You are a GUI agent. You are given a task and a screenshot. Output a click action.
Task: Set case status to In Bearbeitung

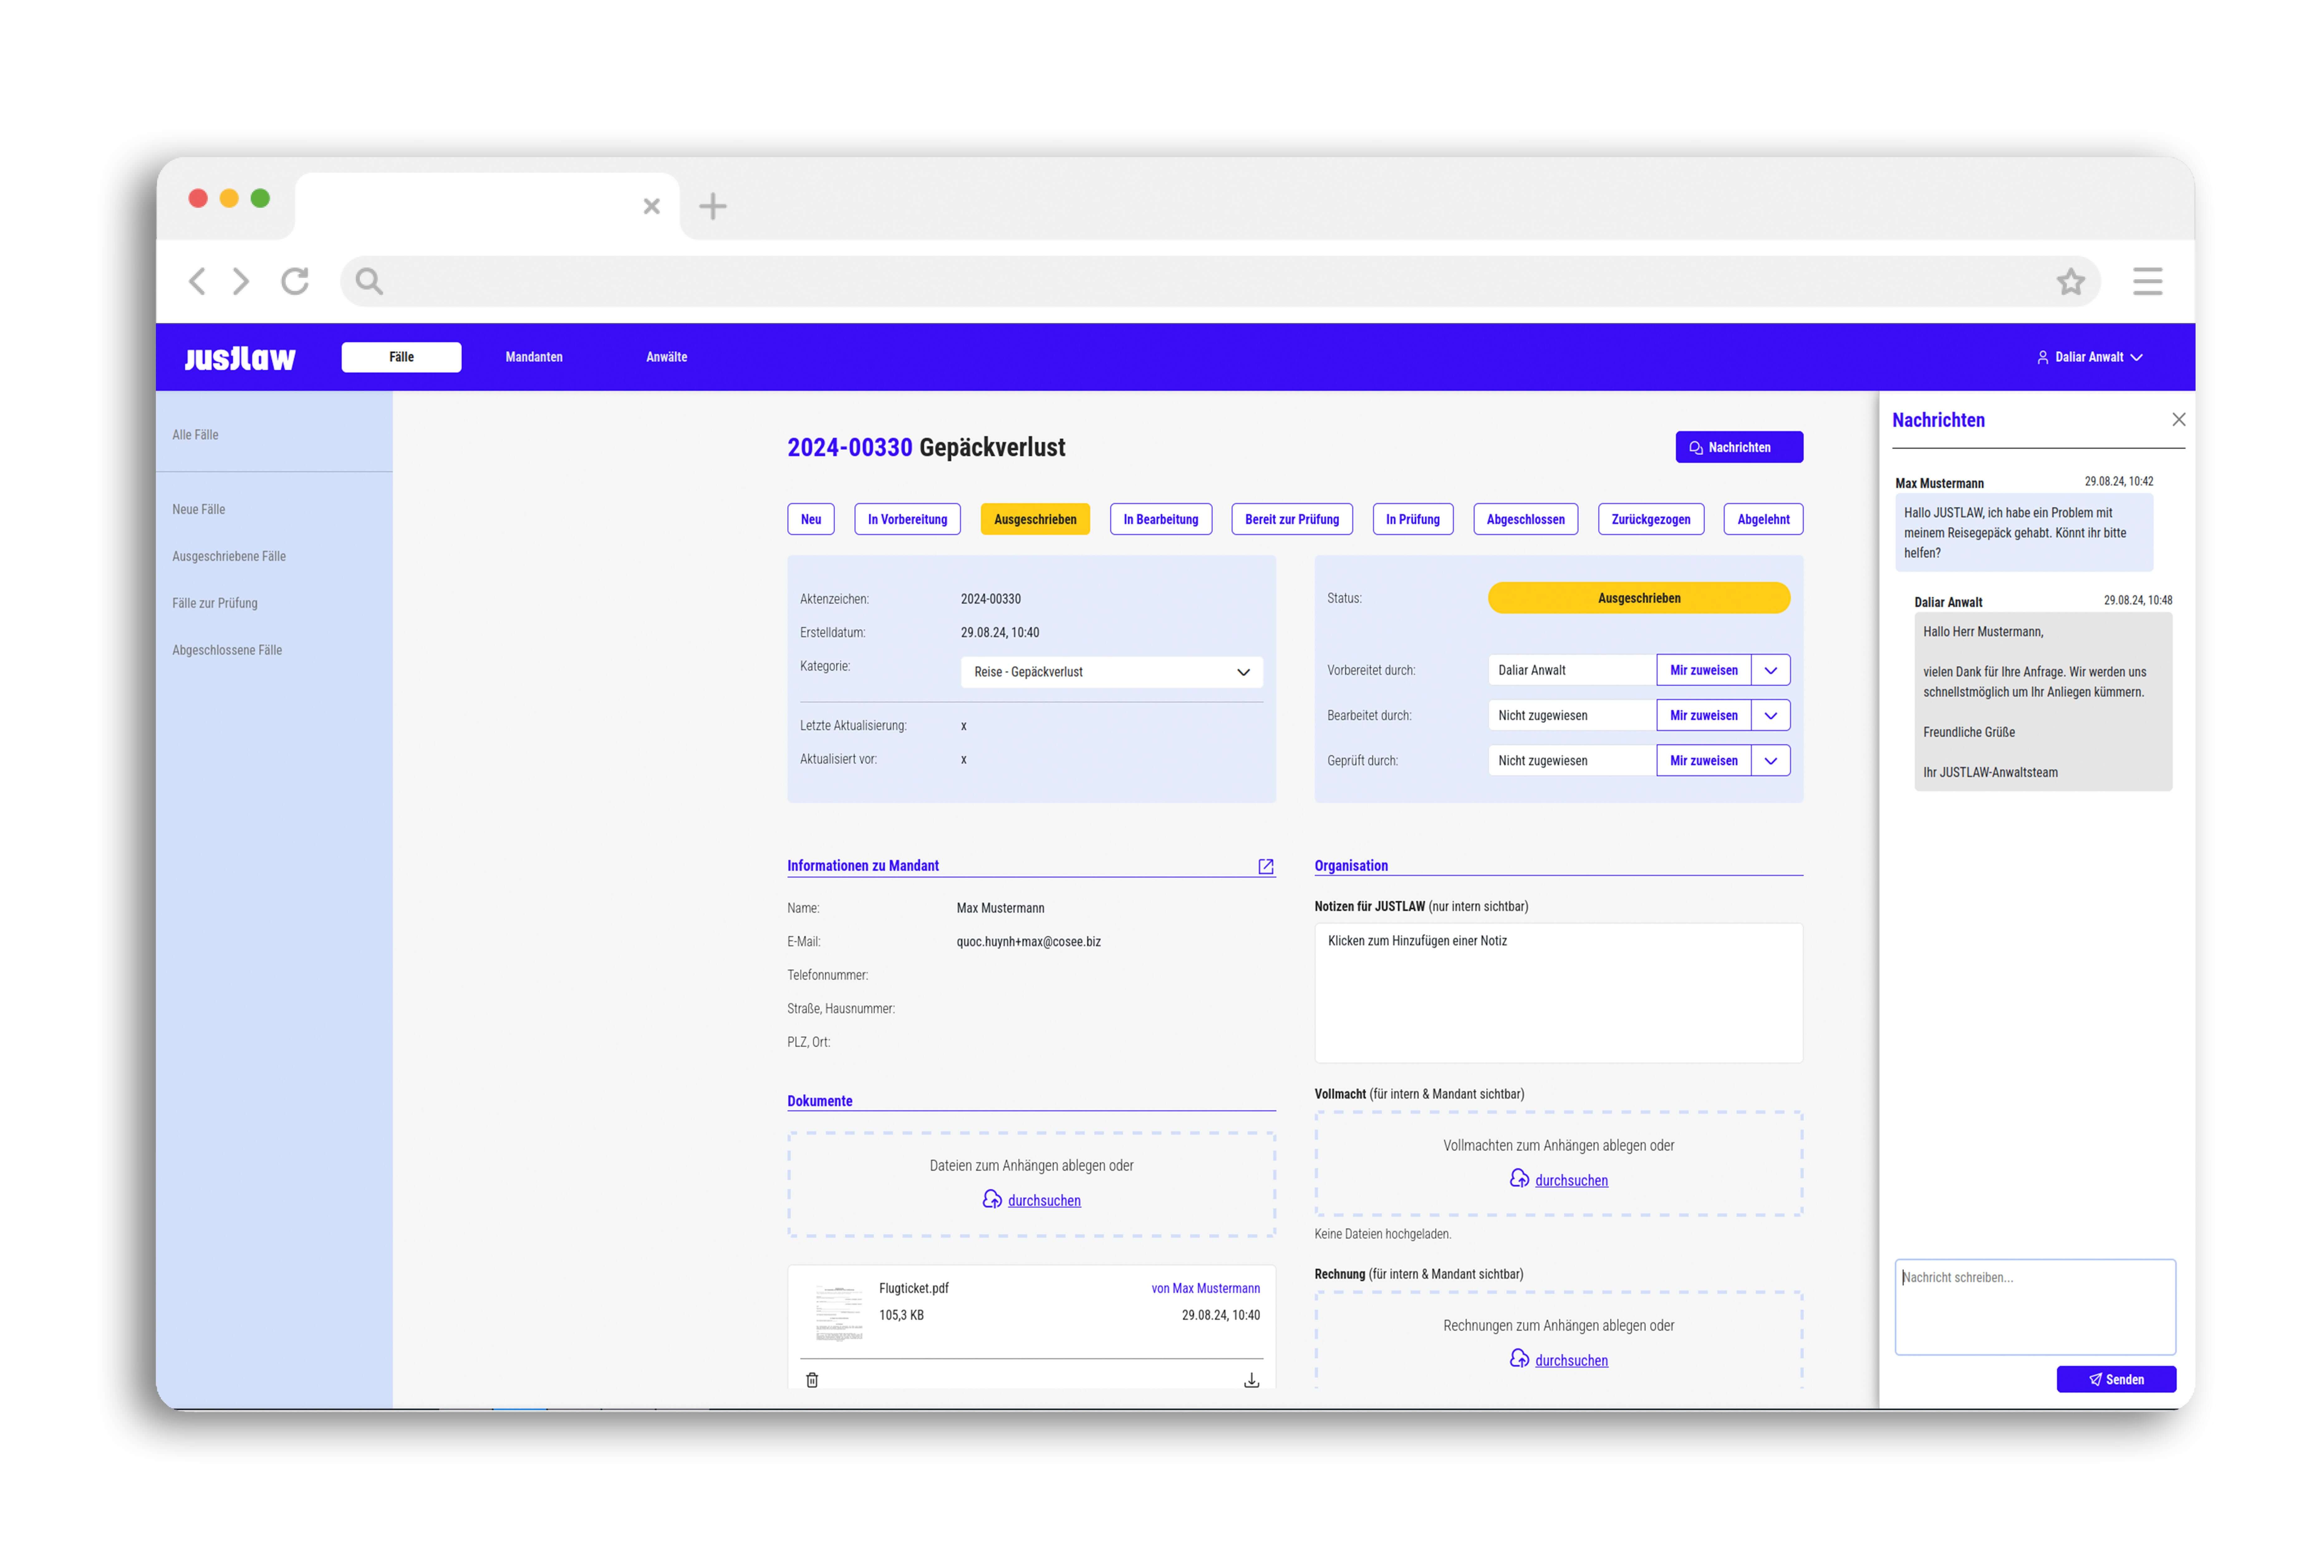click(1160, 519)
